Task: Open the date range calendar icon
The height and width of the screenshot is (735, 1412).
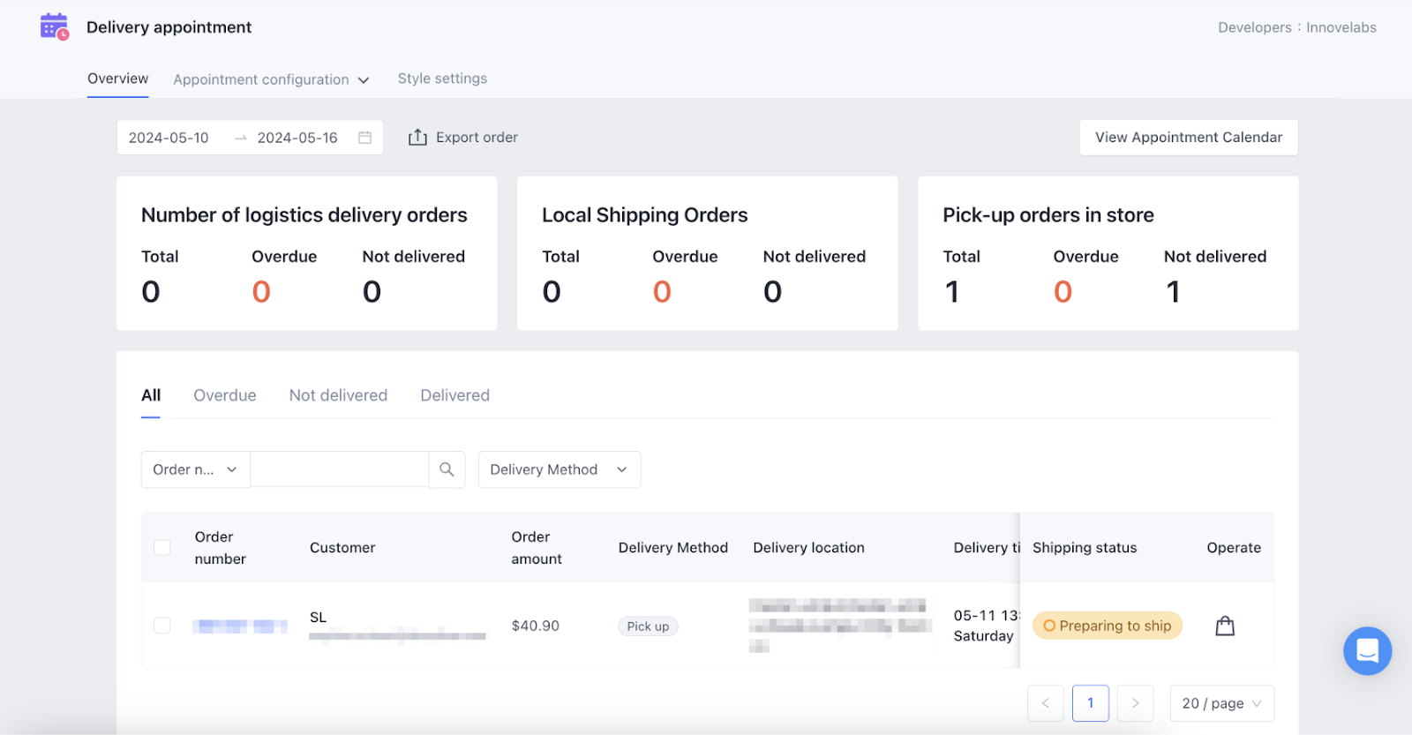Action: pos(364,138)
